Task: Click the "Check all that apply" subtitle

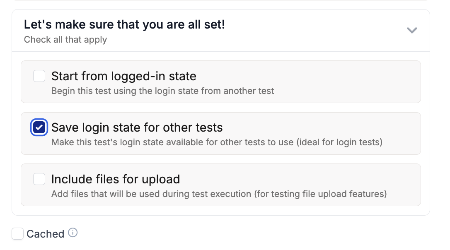Action: [x=65, y=40]
